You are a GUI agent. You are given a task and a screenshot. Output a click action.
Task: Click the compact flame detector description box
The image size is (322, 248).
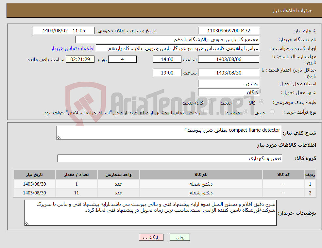[x=169, y=133]
